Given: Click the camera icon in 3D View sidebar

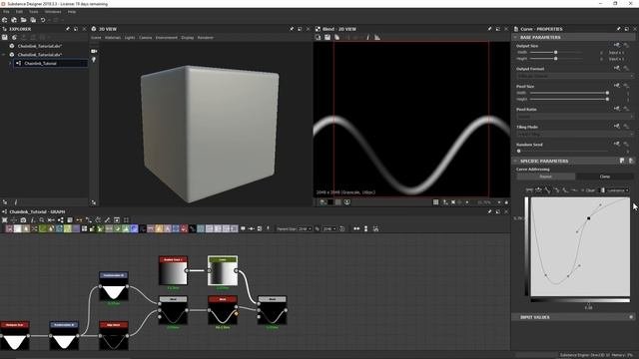Looking at the screenshot, I should 94,51.
